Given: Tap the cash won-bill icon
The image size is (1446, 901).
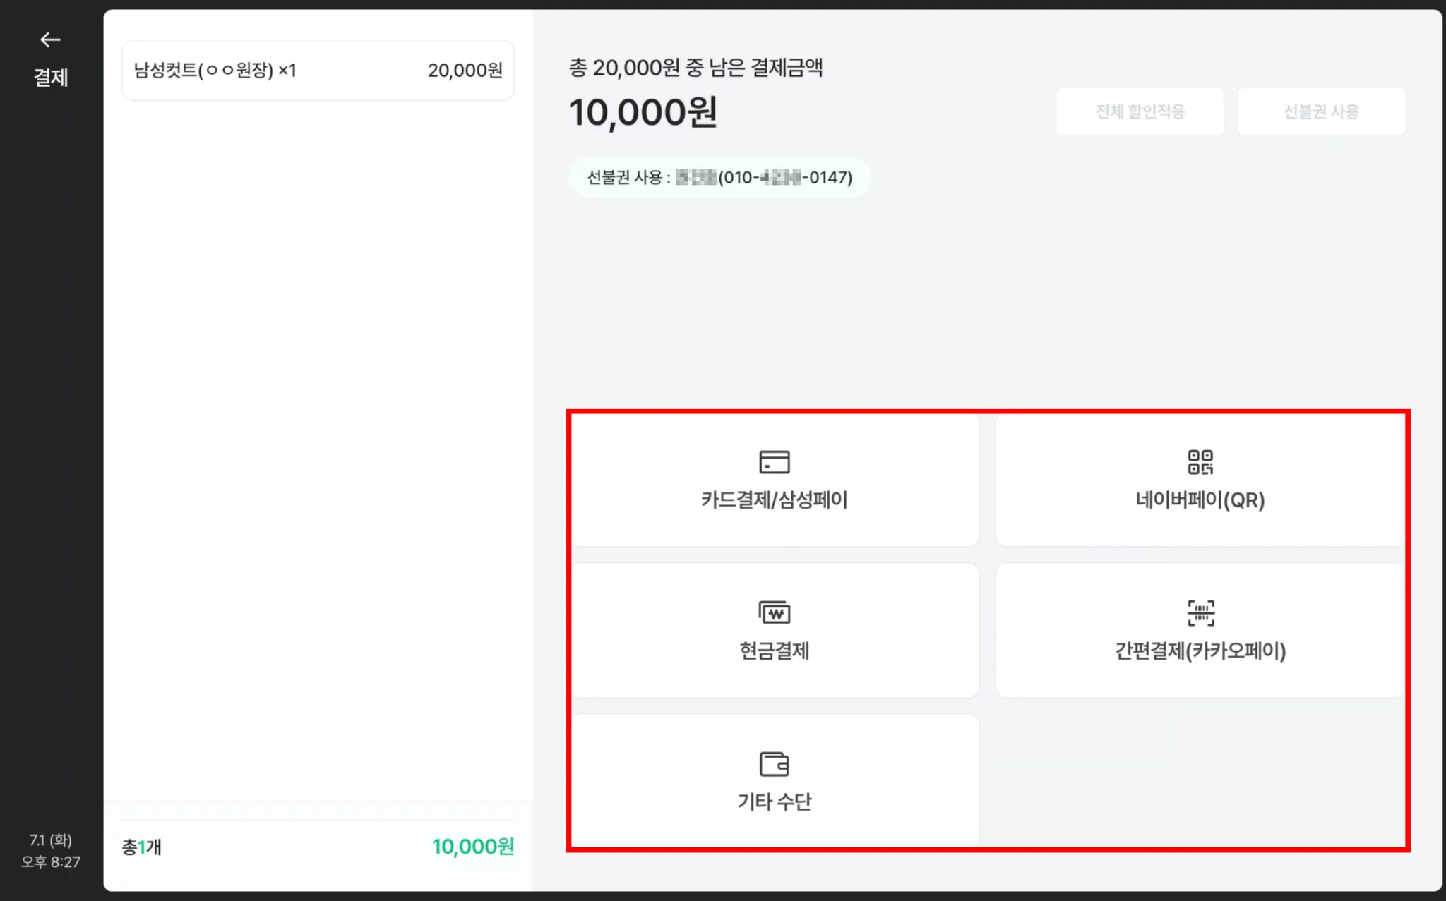Looking at the screenshot, I should pos(774,612).
